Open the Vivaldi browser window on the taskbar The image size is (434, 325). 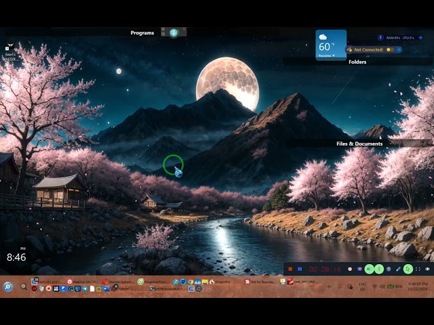click(x=83, y=282)
